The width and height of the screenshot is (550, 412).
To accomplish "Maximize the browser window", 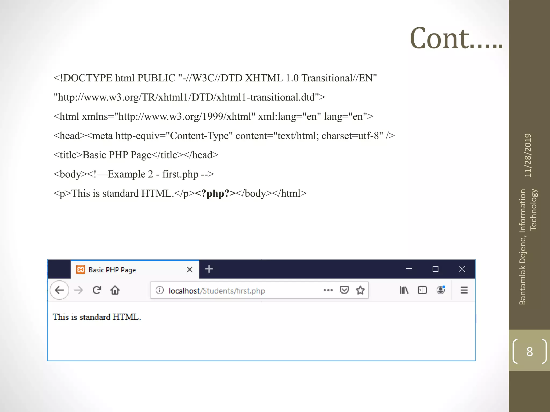I will click(x=435, y=269).
